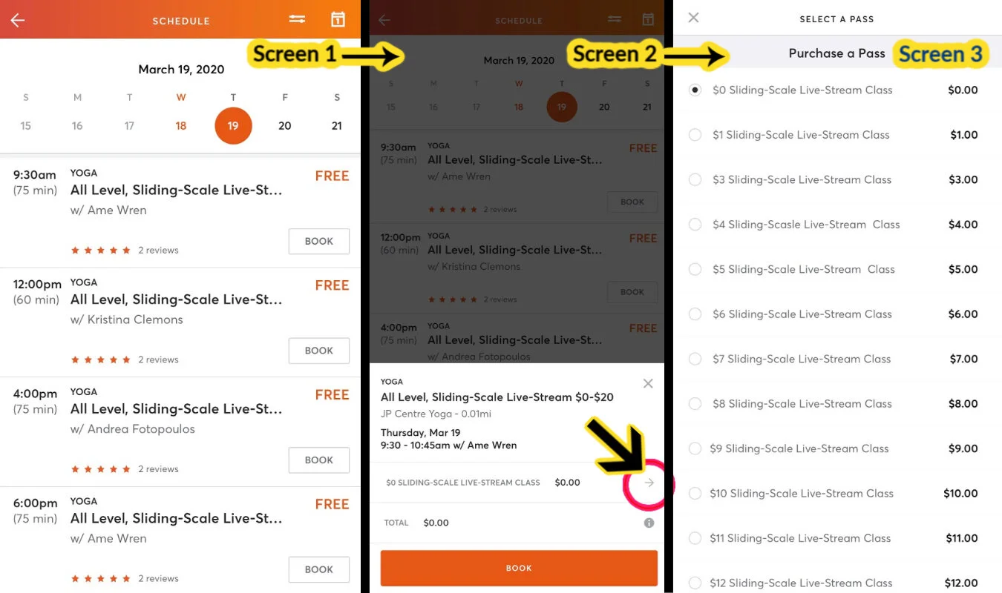This screenshot has height=593, width=1002.
Task: Tap the back arrow on Screen 1 header
Action: [x=18, y=20]
